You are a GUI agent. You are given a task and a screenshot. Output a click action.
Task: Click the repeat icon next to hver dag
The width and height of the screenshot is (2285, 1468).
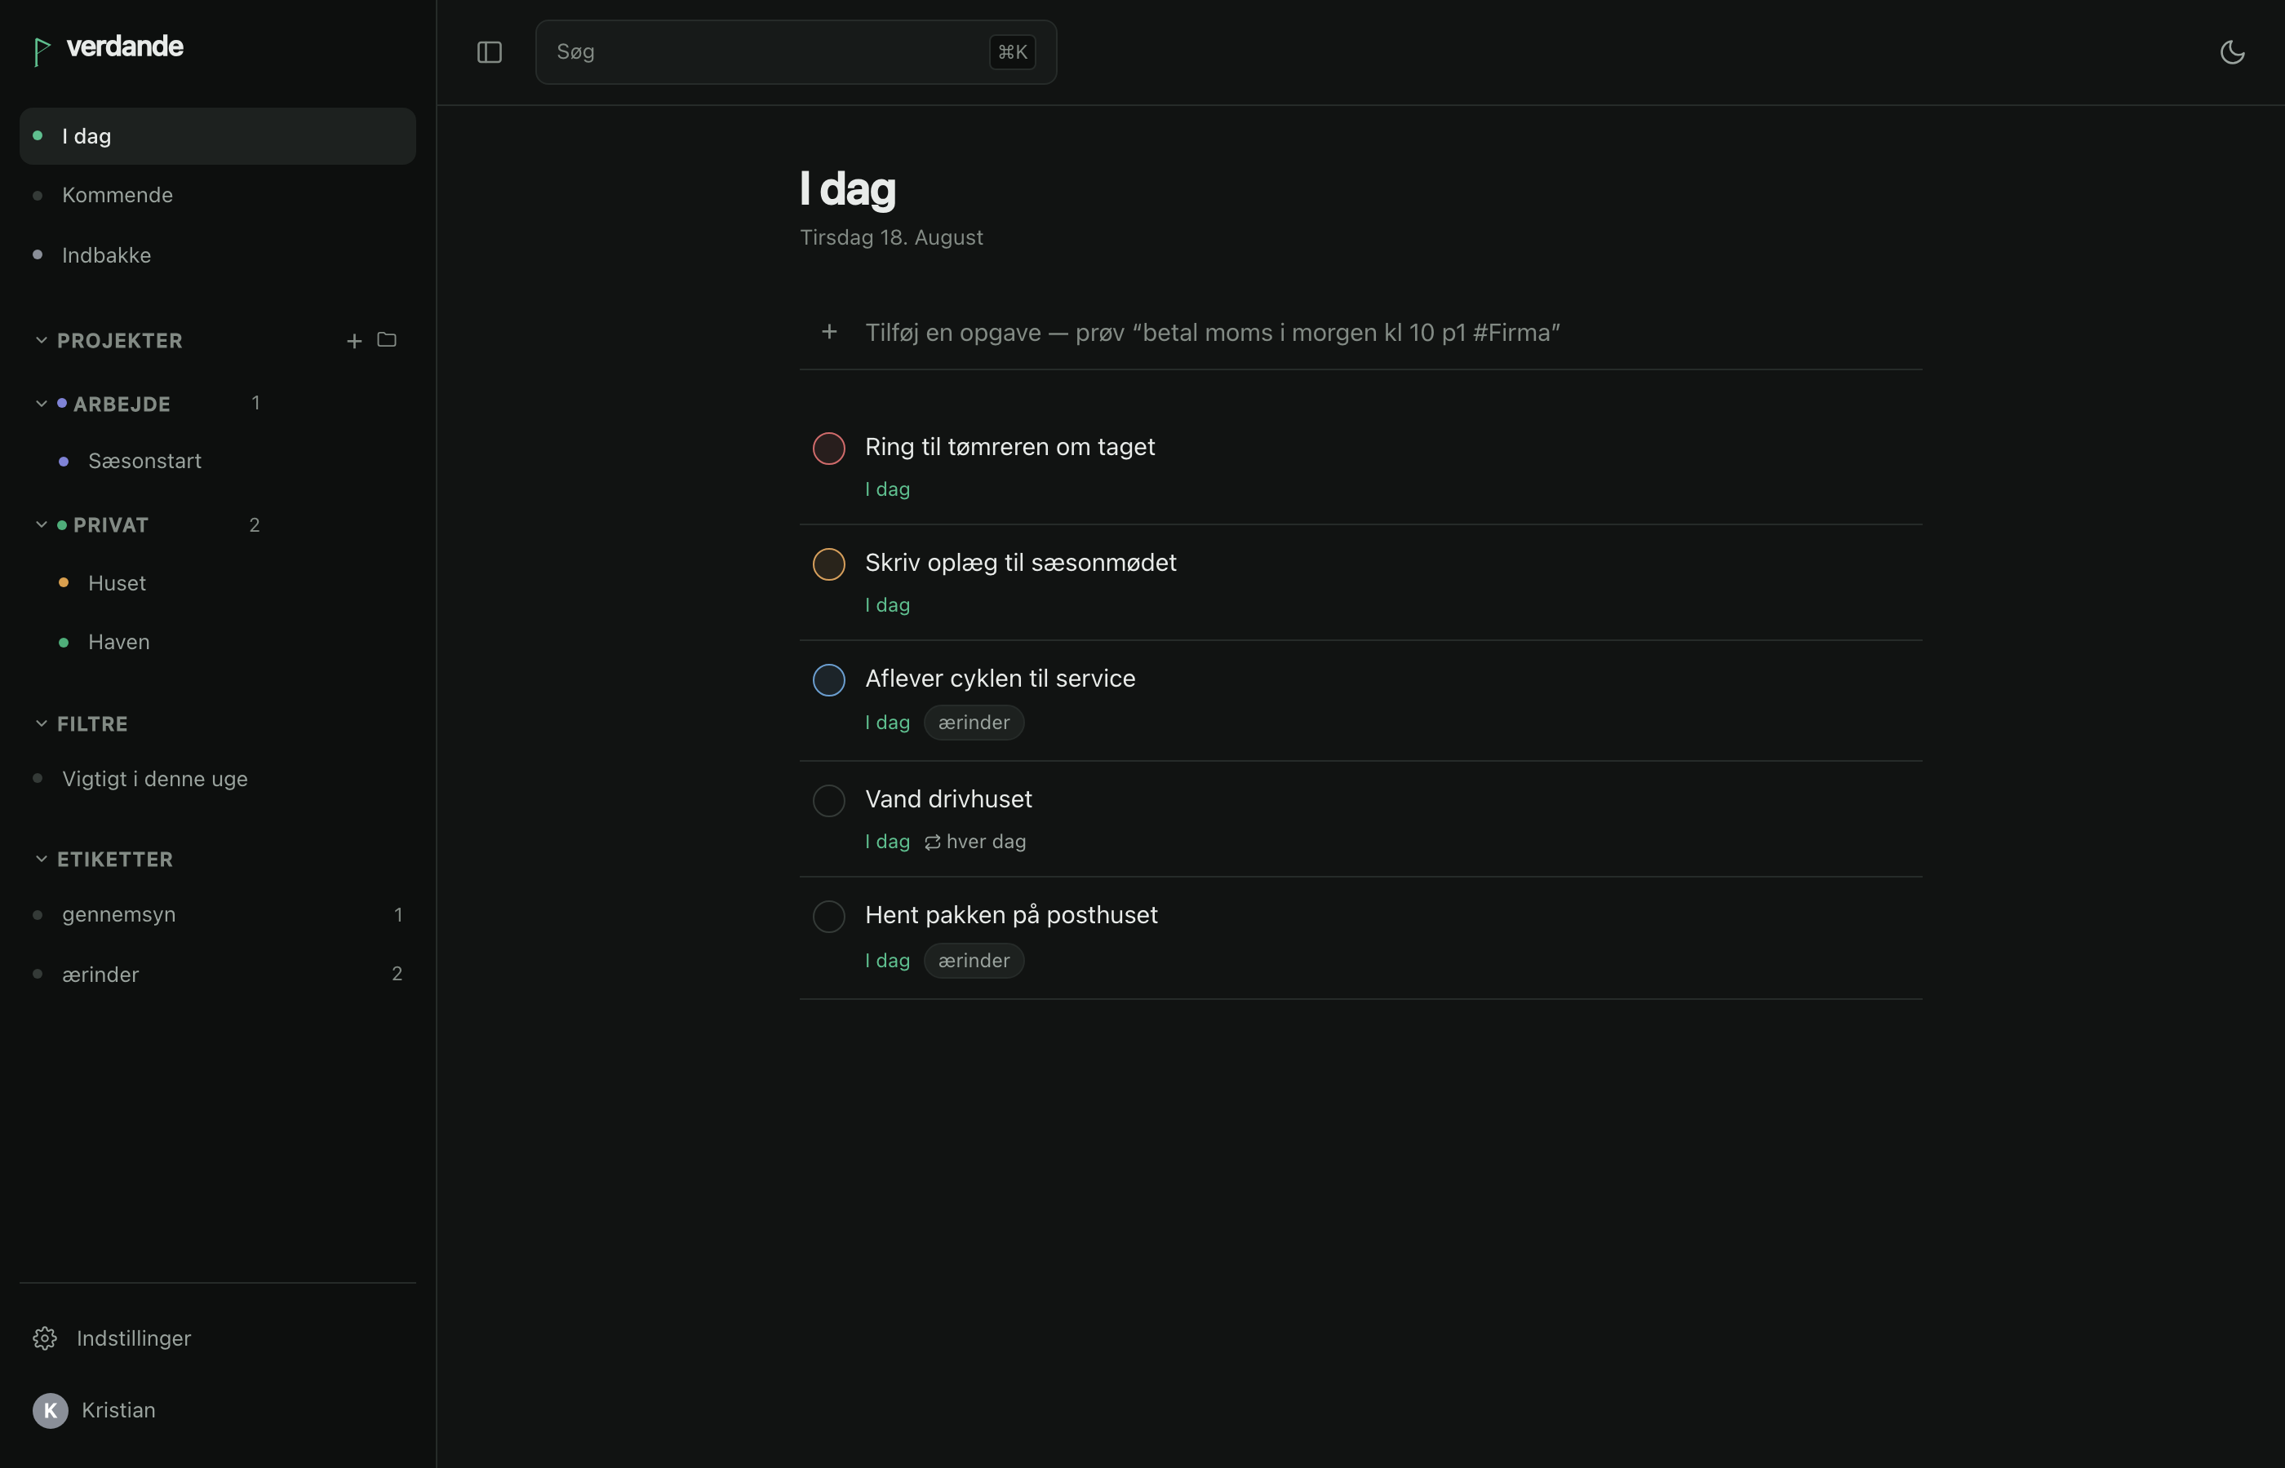point(933,842)
